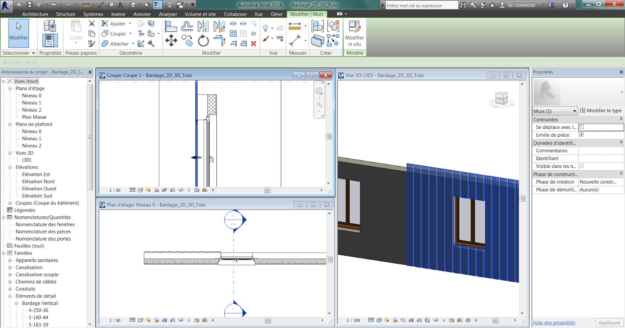Click the ViewCube in the 3D view

coord(502,99)
